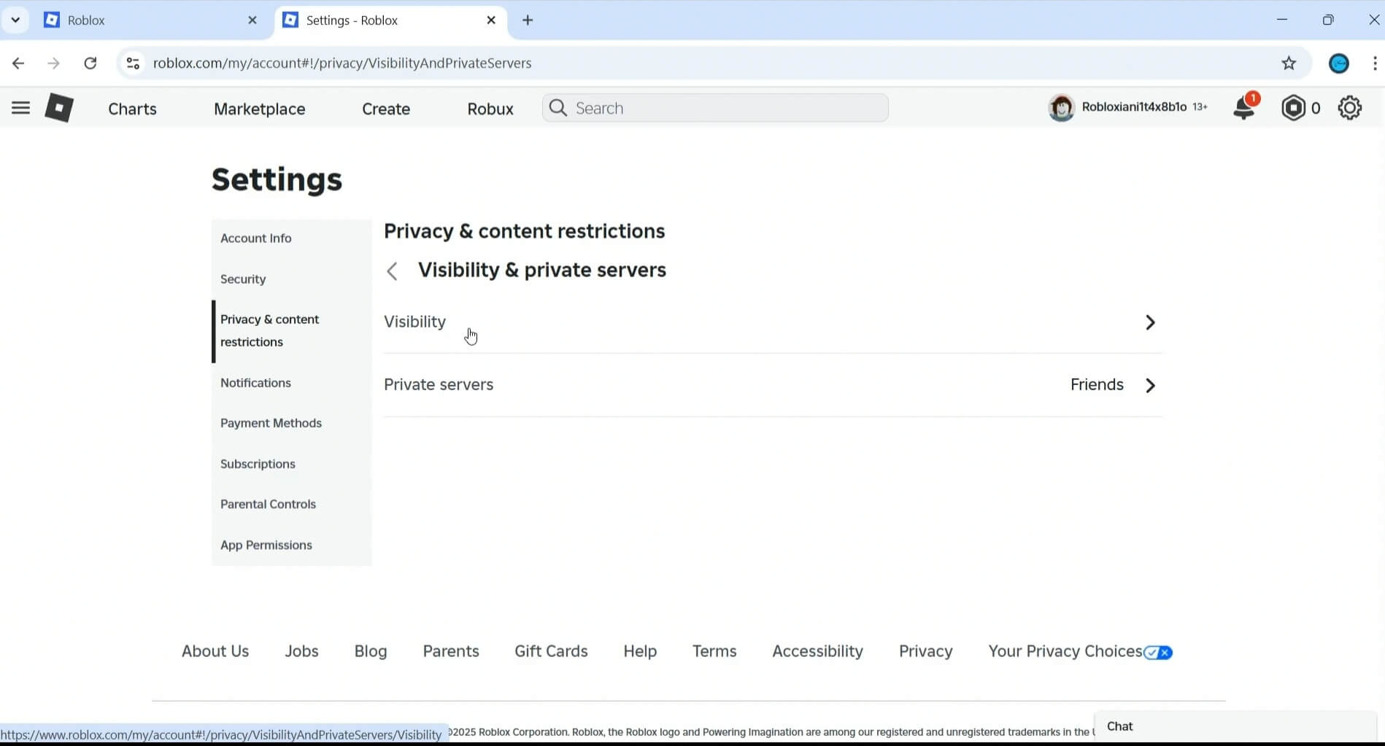Viewport: 1385px width, 746px height.
Task: Expand the Private servers row chevron
Action: (1150, 385)
